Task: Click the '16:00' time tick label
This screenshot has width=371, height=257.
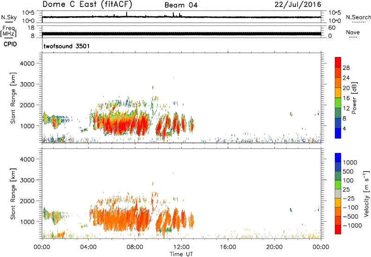Action: (228, 247)
